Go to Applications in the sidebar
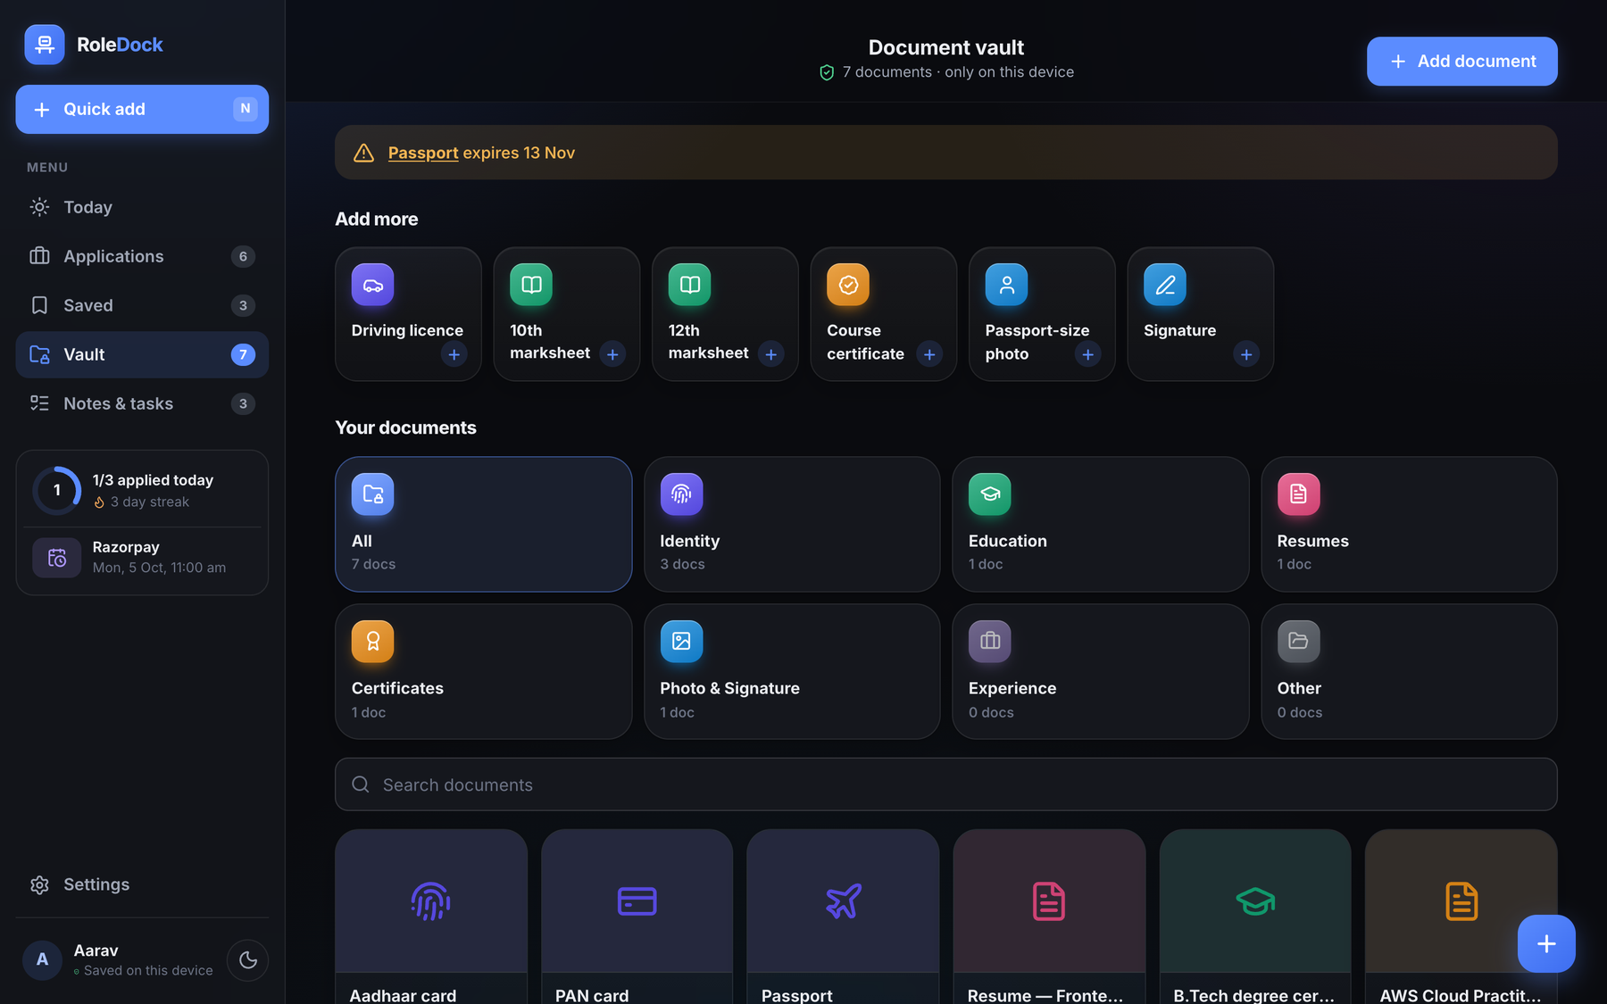This screenshot has width=1607, height=1004. [x=142, y=256]
